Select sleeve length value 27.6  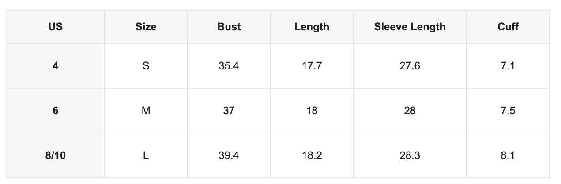point(410,66)
